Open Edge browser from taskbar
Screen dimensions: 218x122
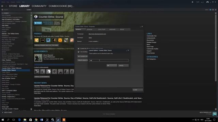click(19, 120)
